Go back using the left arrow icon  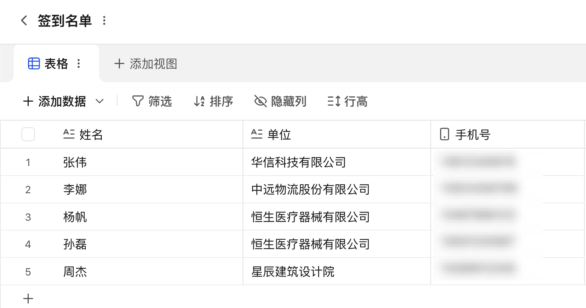tap(24, 21)
